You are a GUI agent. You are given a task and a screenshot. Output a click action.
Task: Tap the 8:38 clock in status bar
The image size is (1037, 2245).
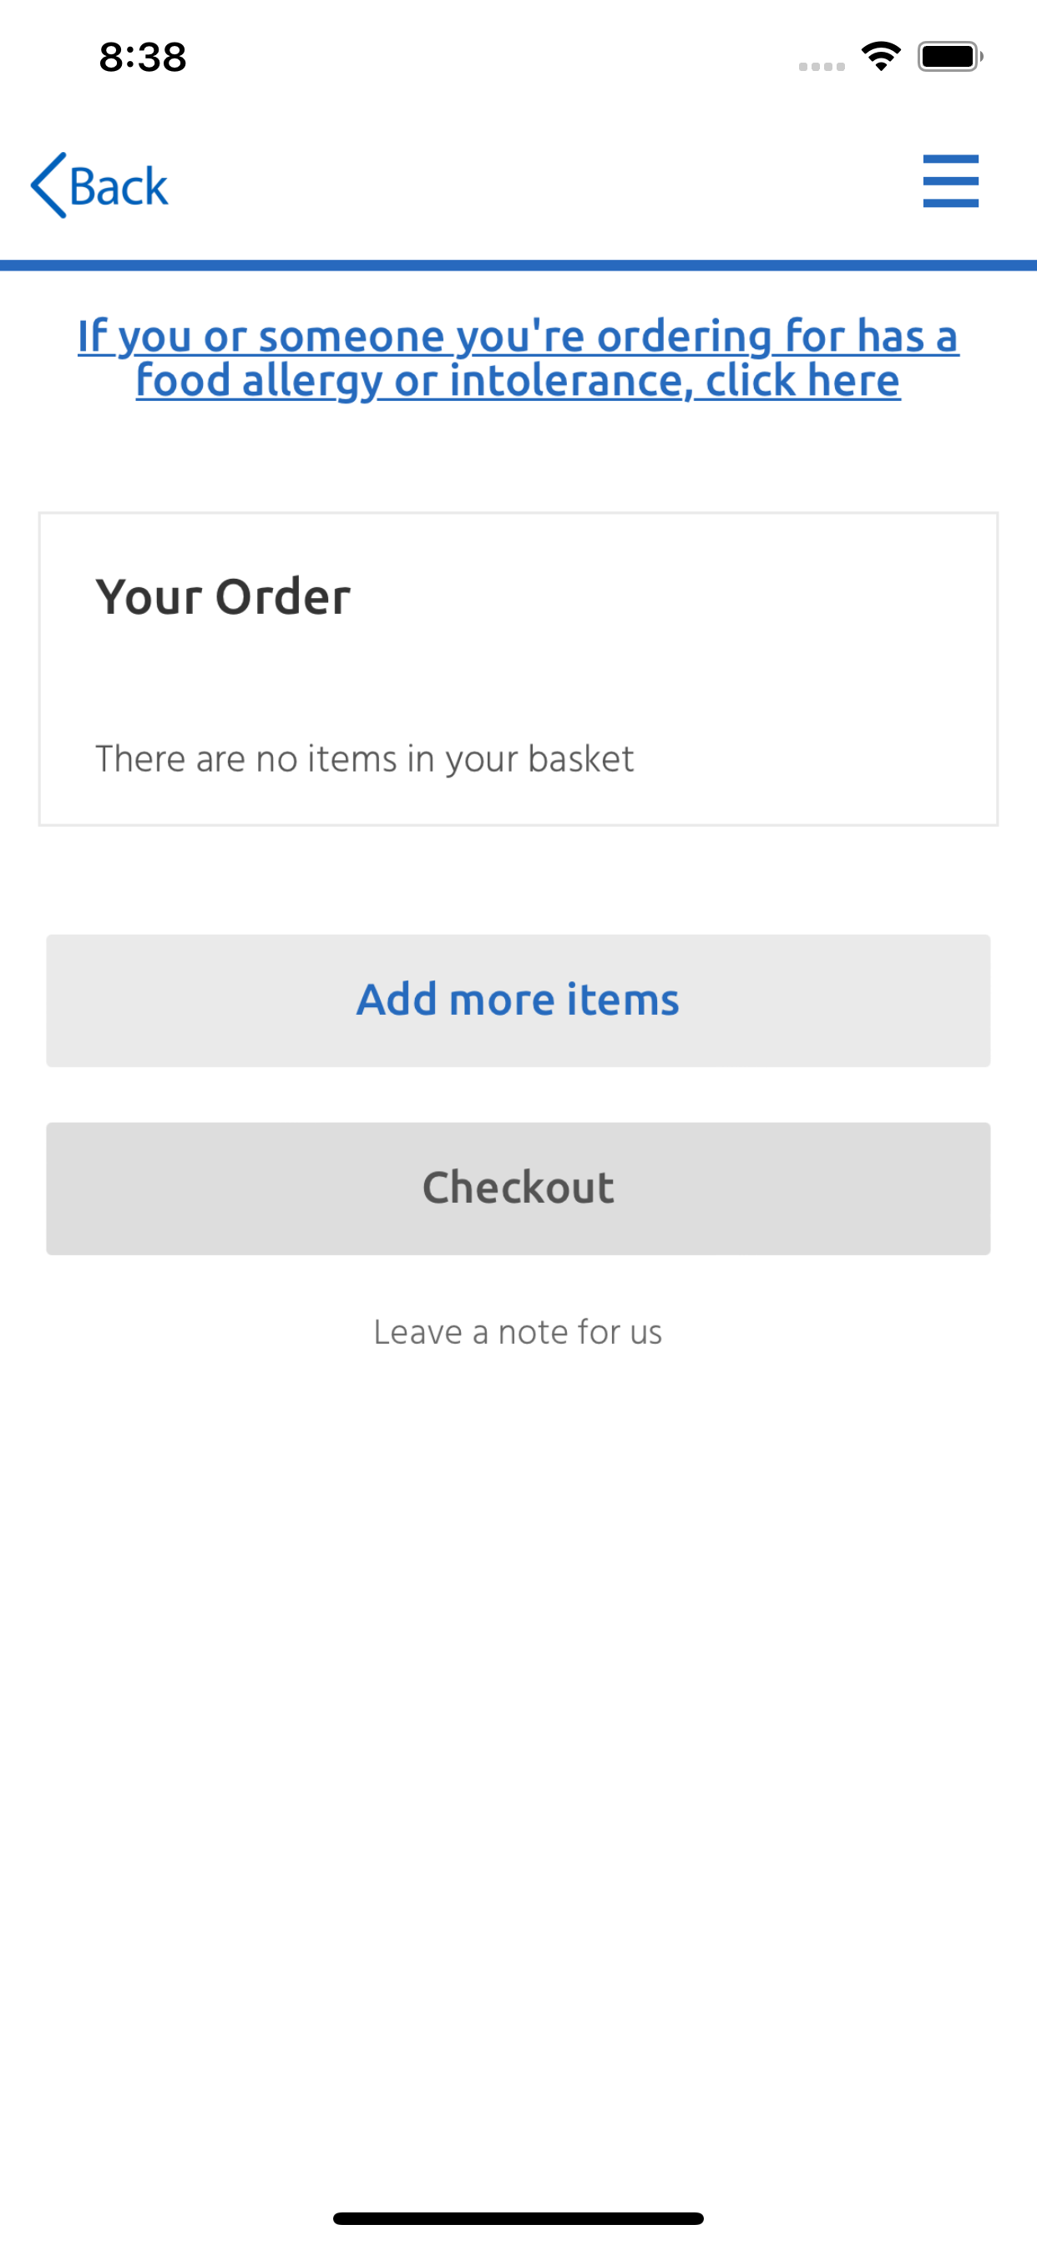143,58
